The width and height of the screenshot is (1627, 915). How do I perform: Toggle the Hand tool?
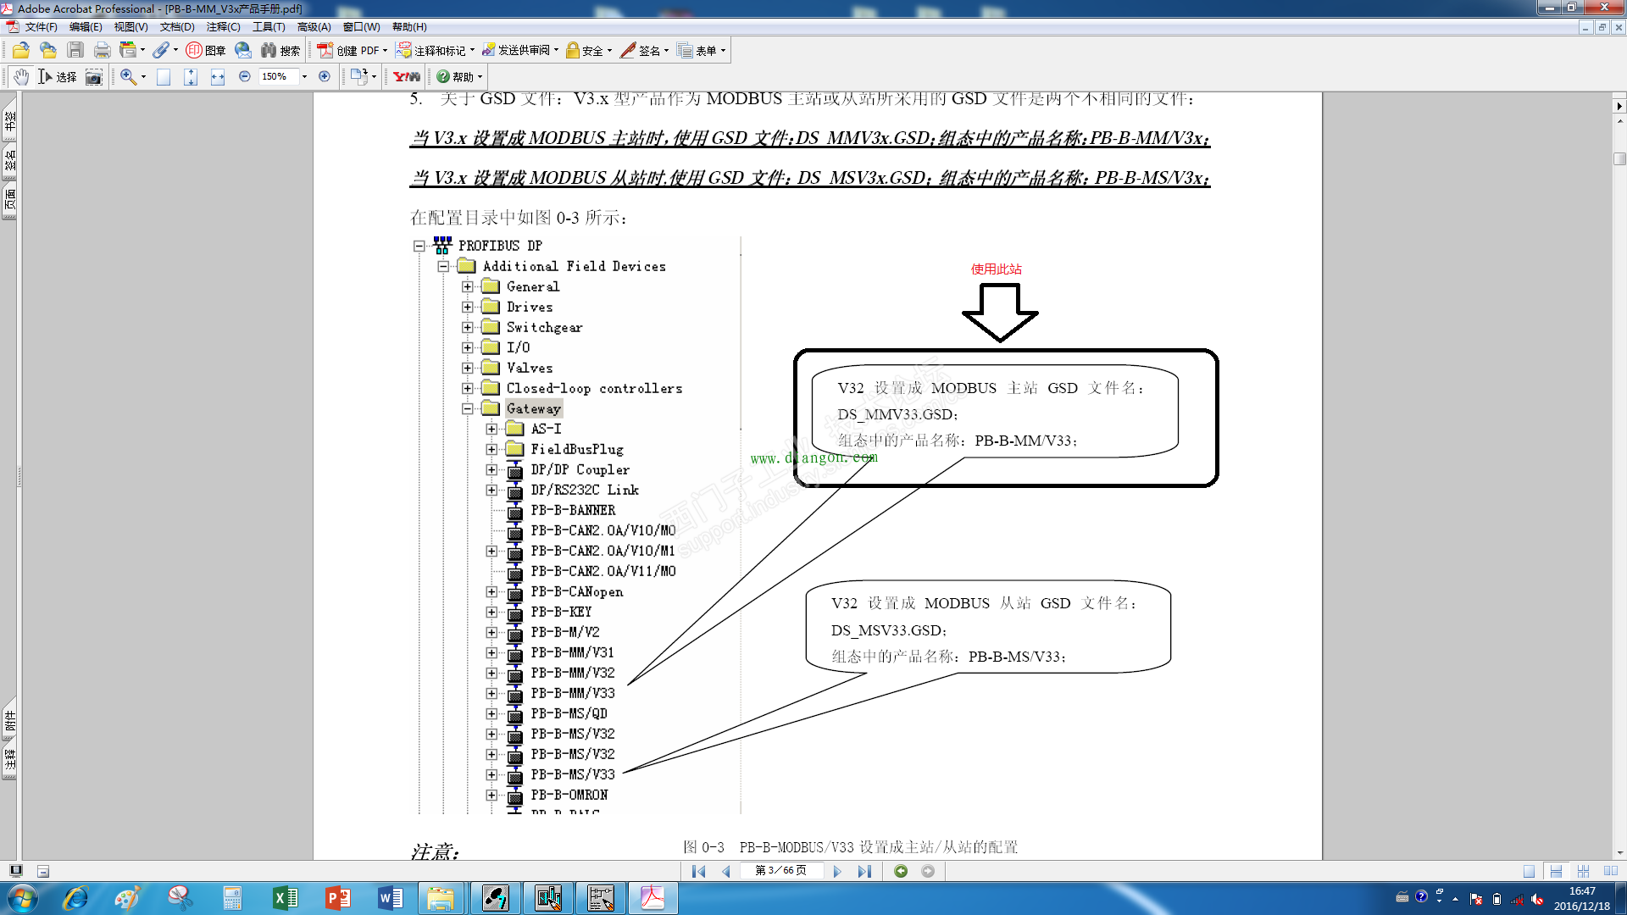click(21, 77)
